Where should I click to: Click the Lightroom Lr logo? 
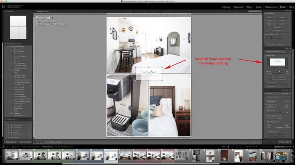click(3, 6)
